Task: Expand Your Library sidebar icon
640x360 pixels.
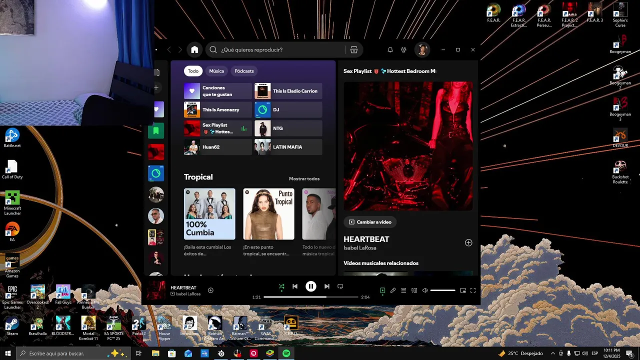Action: [156, 72]
